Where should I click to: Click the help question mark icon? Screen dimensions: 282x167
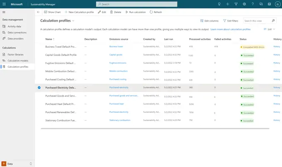(253, 4)
